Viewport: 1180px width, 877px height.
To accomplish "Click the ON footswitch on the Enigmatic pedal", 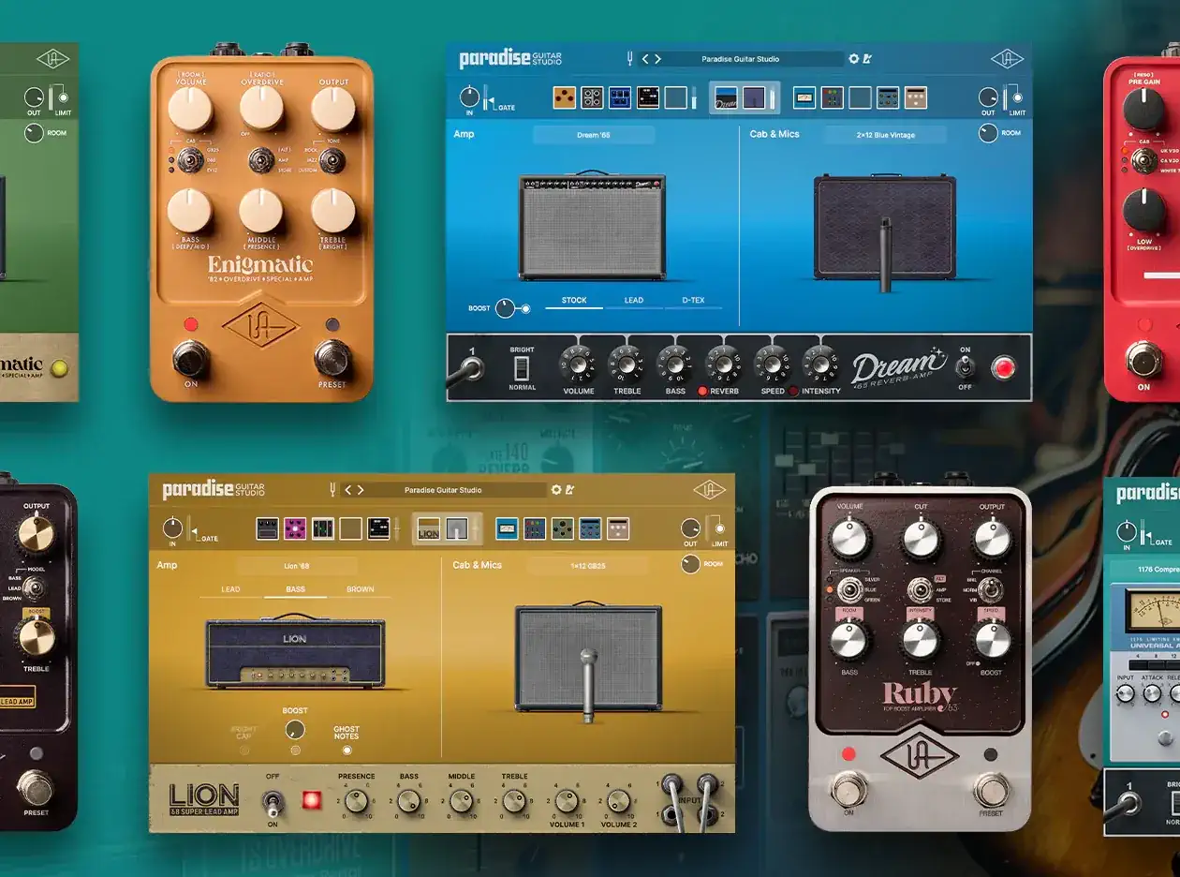I will tap(190, 358).
